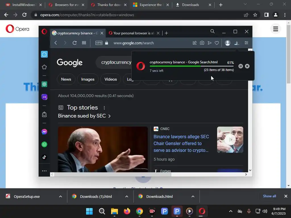Open the Opera website hamburger menu
Viewport: 291px width, 218px height.
coord(276,29)
